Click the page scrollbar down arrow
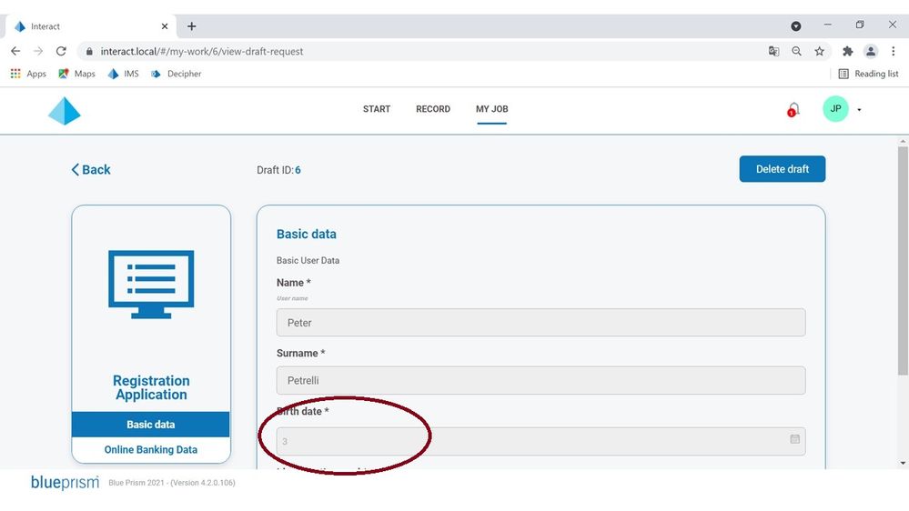The image size is (909, 511). (903, 463)
